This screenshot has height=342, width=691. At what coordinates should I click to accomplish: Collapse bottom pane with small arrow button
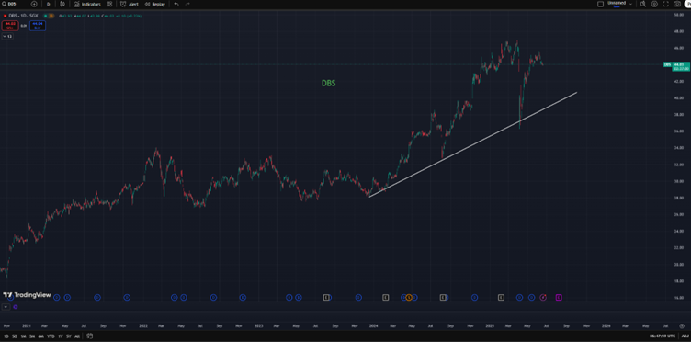(6, 306)
